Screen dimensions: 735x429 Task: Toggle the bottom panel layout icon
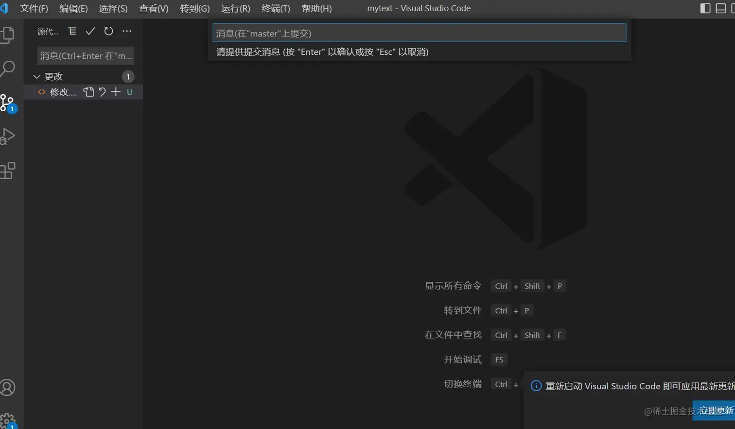click(x=721, y=8)
